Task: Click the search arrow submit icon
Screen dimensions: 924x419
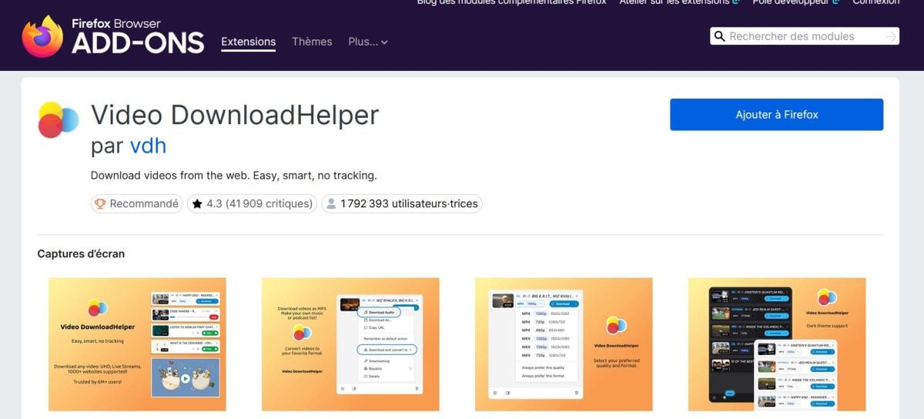Action: point(891,36)
